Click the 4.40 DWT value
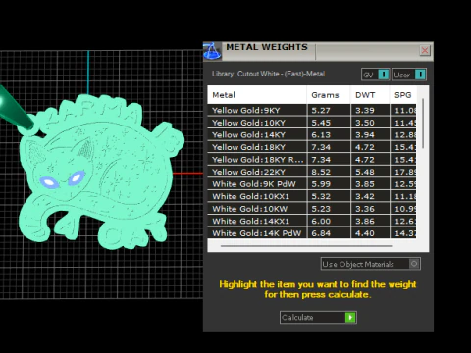Viewport: 471px width, 353px height. point(365,233)
